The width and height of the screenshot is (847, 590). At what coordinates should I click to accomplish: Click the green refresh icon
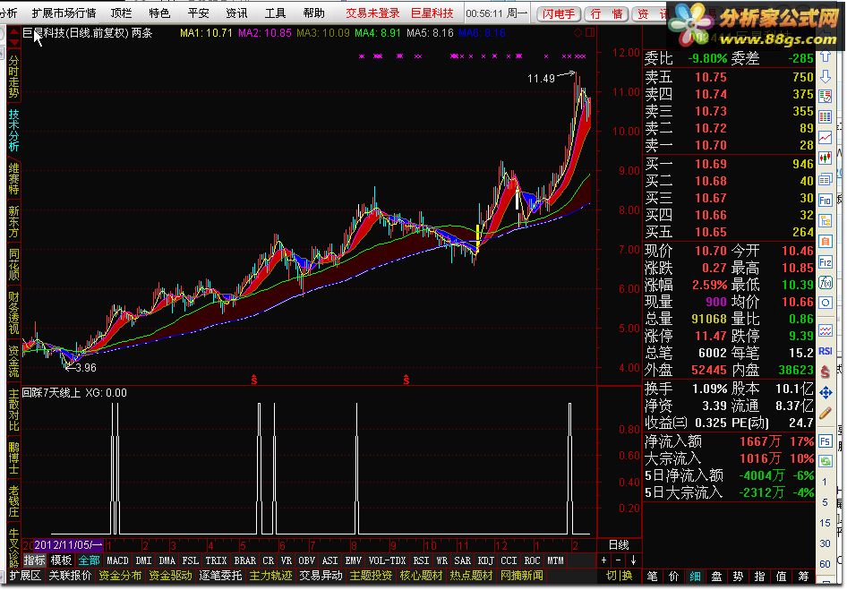[x=825, y=461]
